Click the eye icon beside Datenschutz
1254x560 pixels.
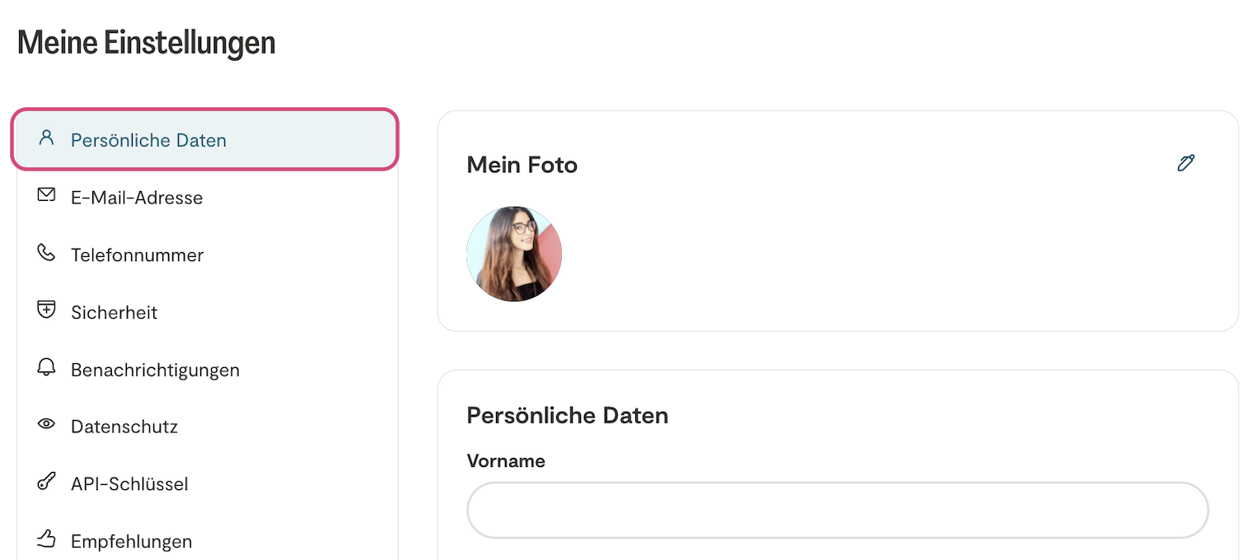point(46,425)
